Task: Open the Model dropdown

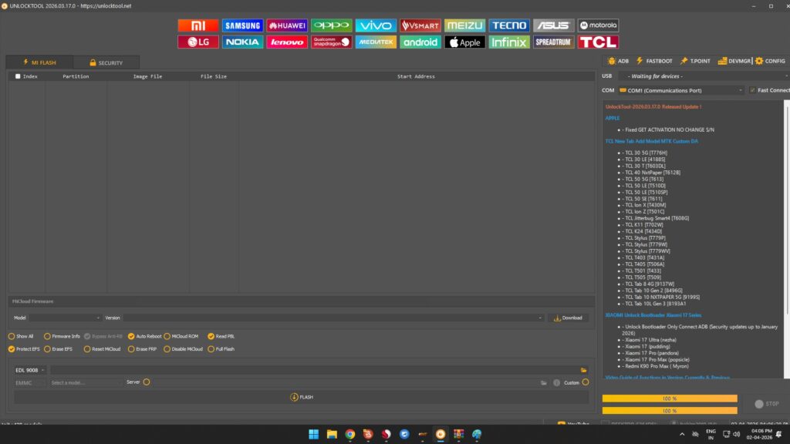Action: 65,318
